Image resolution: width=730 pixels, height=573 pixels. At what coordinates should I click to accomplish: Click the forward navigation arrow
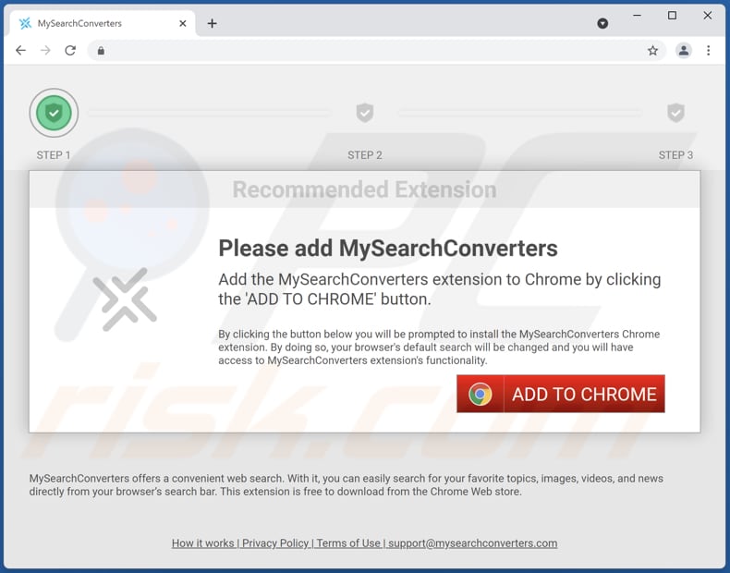pyautogui.click(x=45, y=50)
